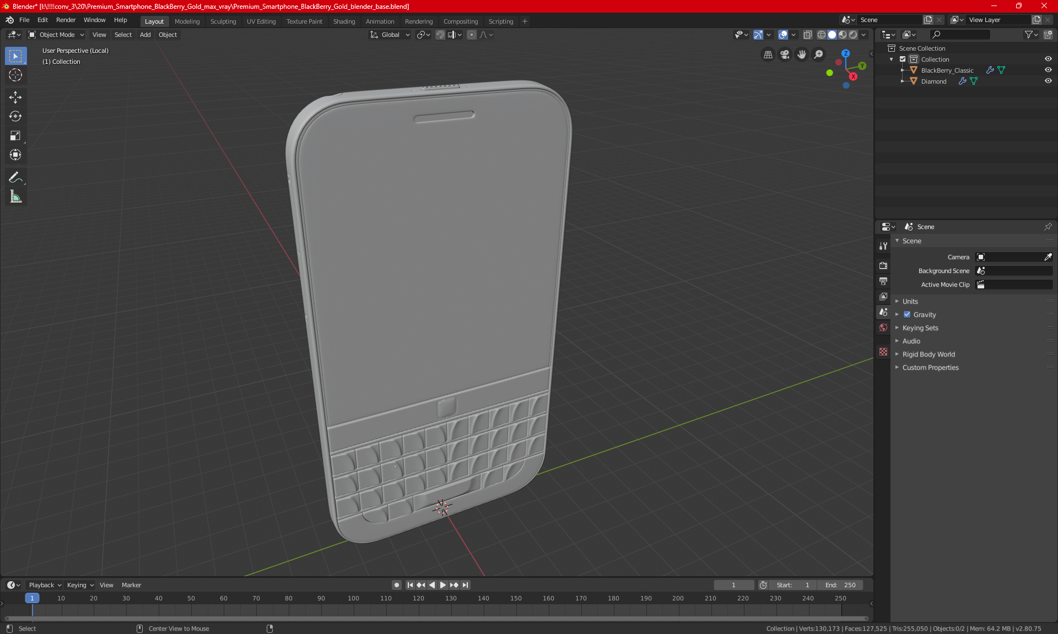The height and width of the screenshot is (634, 1058).
Task: Open the World properties tab
Action: [883, 327]
